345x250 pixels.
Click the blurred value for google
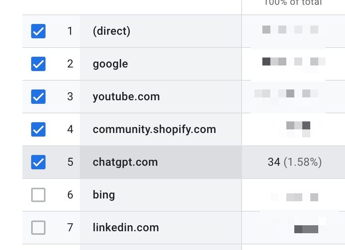click(x=294, y=62)
